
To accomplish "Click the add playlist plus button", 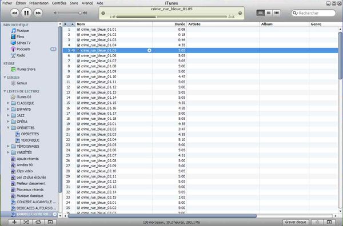I will click(x=14, y=222).
